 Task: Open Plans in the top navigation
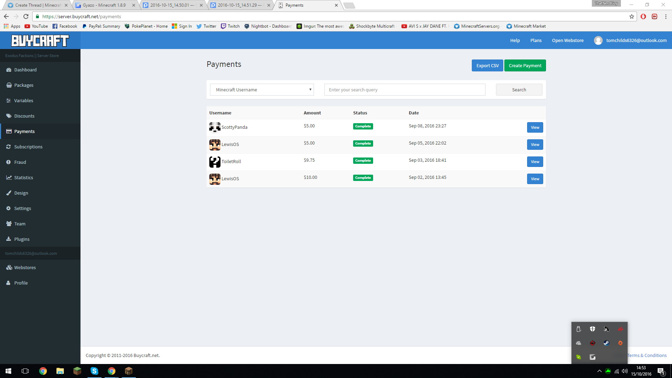tap(536, 41)
